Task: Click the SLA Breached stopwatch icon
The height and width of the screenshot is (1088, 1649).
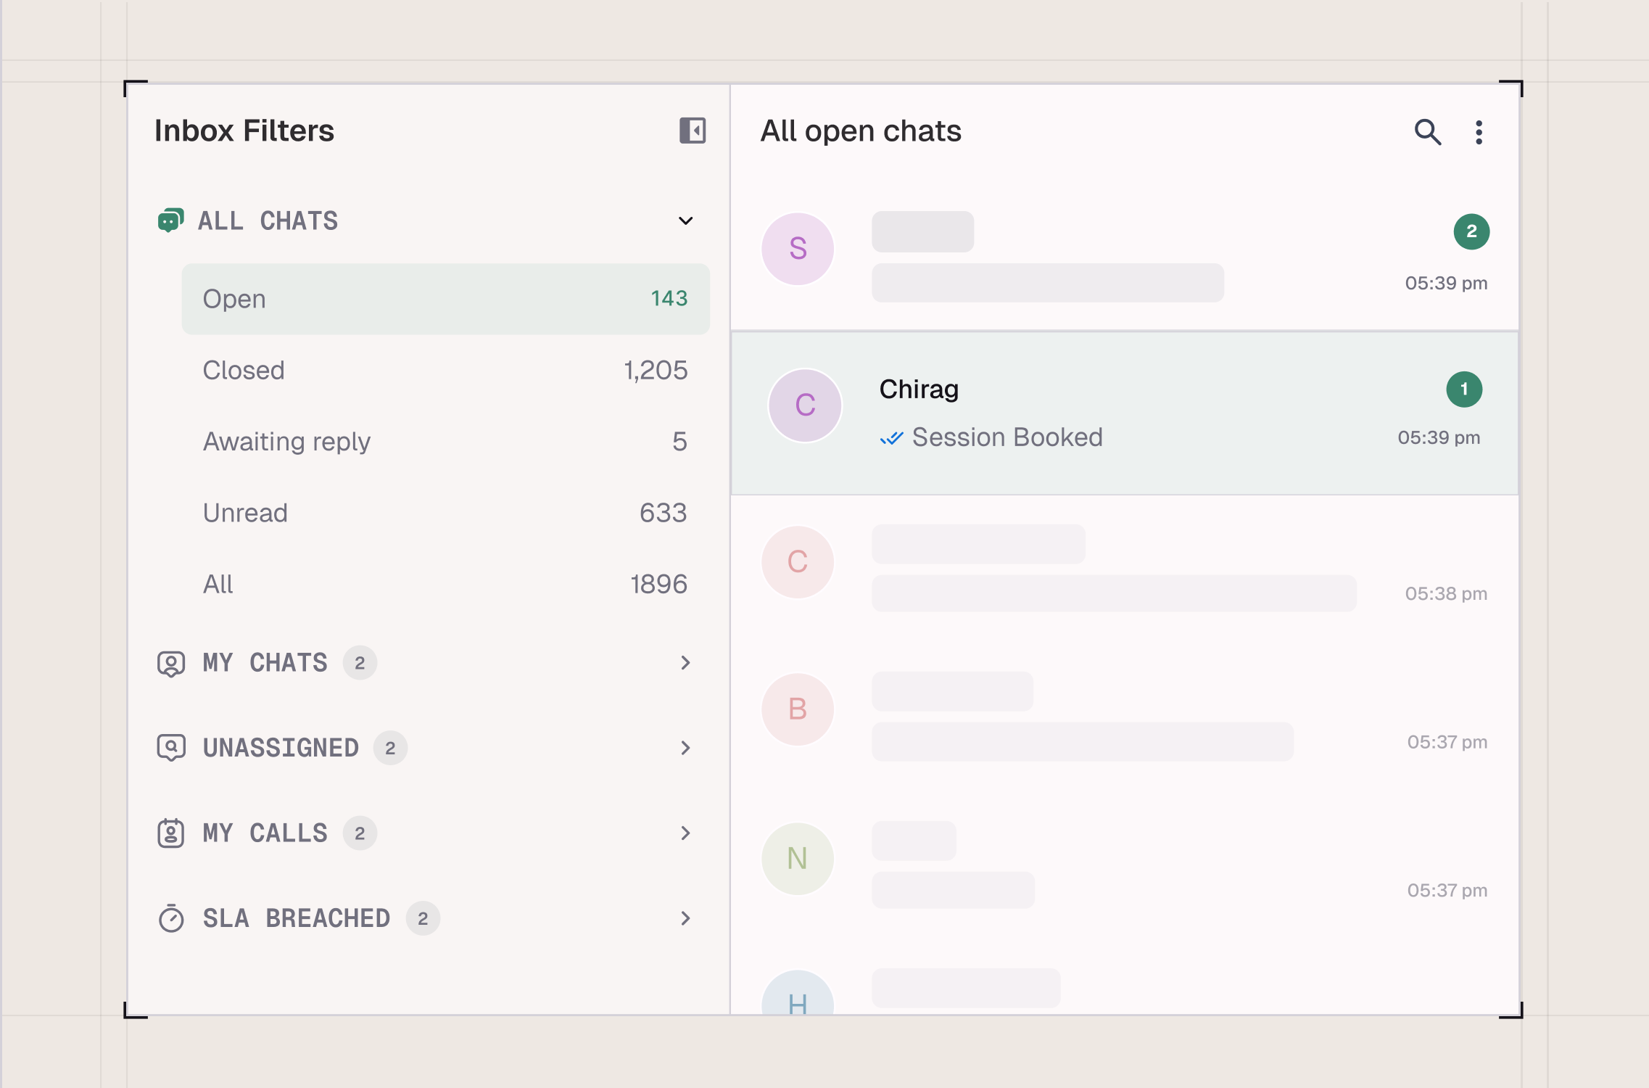Action: point(171,918)
